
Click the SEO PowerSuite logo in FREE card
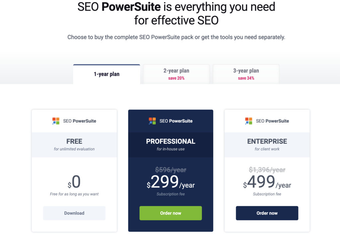(74, 121)
